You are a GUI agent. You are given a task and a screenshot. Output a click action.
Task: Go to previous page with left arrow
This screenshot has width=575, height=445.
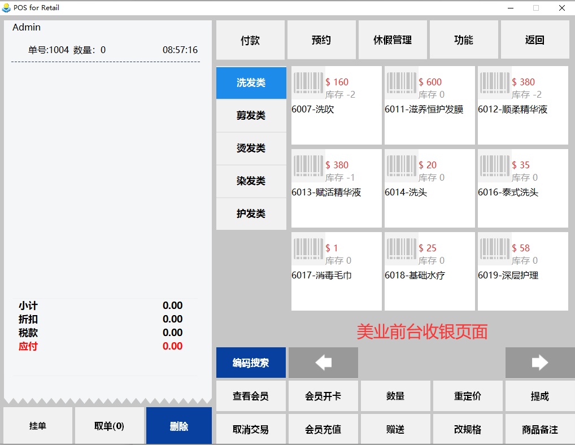pos(323,363)
